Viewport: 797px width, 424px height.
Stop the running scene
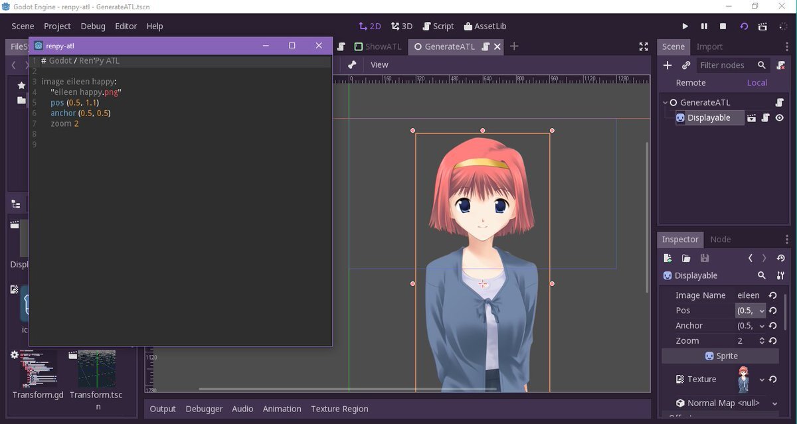tap(723, 27)
